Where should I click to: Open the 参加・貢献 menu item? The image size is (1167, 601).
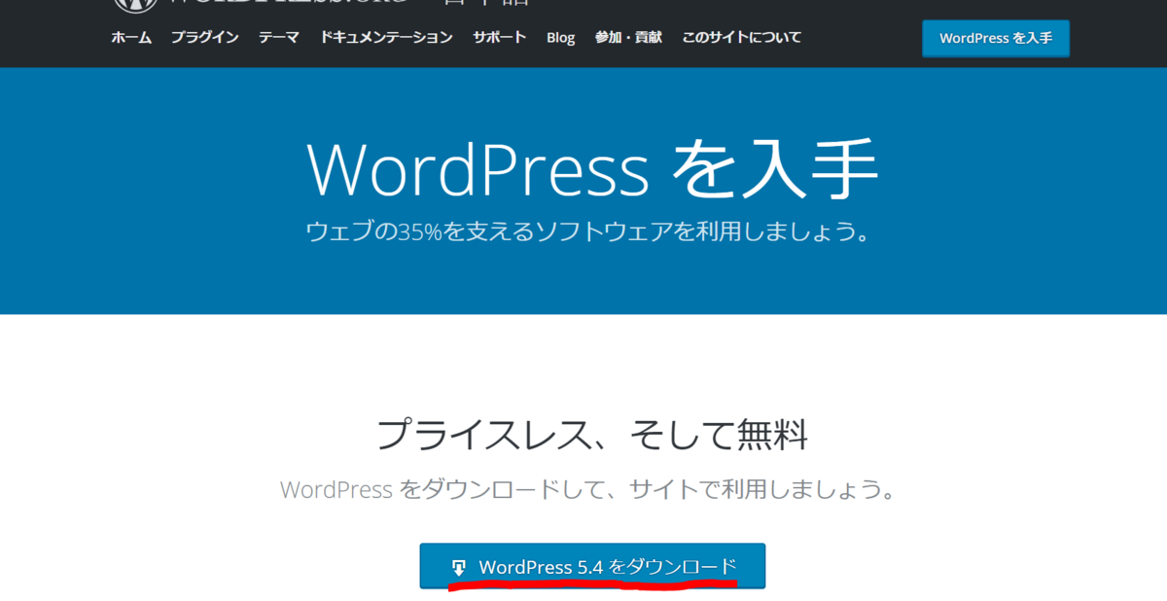[x=628, y=37]
